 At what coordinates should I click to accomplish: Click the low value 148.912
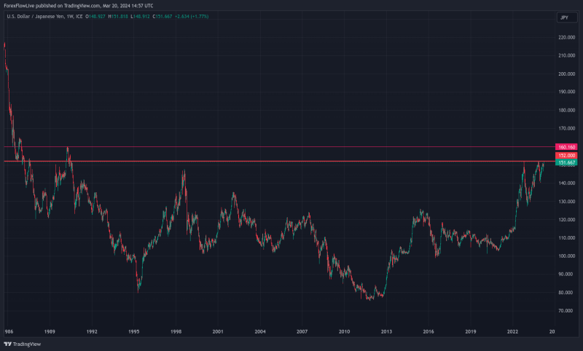coord(141,16)
